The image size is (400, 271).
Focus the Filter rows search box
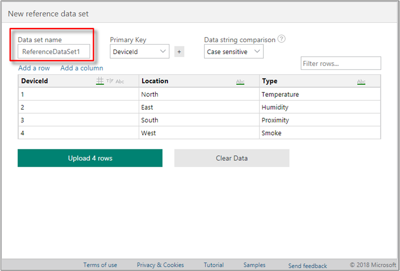tap(341, 64)
